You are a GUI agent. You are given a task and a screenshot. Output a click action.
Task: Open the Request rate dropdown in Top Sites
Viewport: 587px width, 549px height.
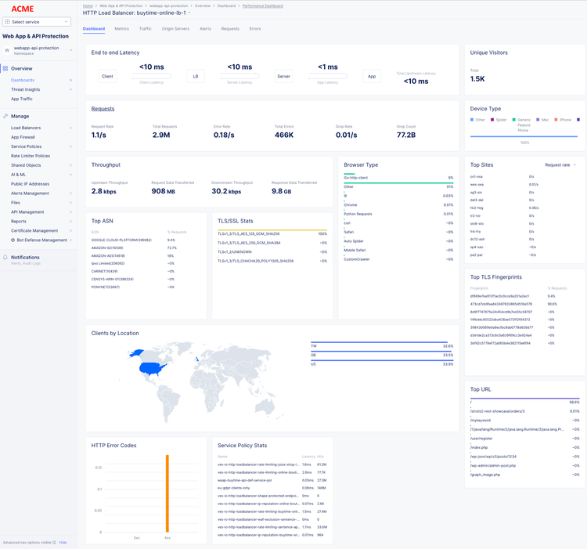tap(560, 165)
